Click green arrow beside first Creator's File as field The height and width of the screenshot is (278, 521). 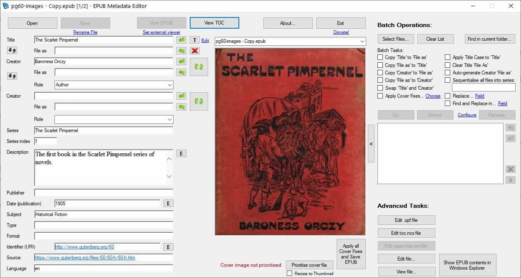181,72
